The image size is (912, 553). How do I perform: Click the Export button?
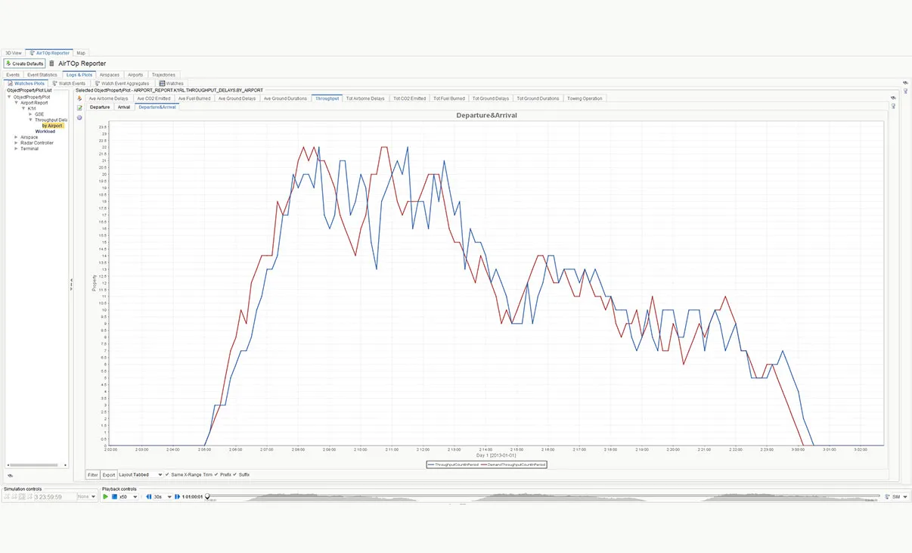coord(109,474)
